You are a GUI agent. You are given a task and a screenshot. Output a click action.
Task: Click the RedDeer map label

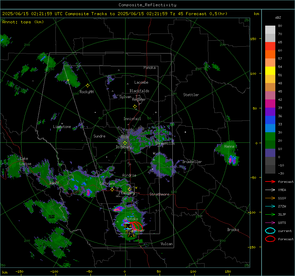[x=139, y=99]
